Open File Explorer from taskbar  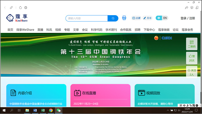click(27, 110)
